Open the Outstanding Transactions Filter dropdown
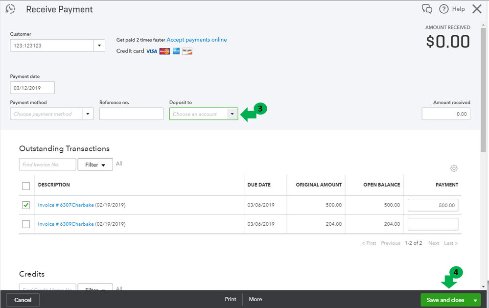This screenshot has width=489, height=308. pyautogui.click(x=95, y=165)
